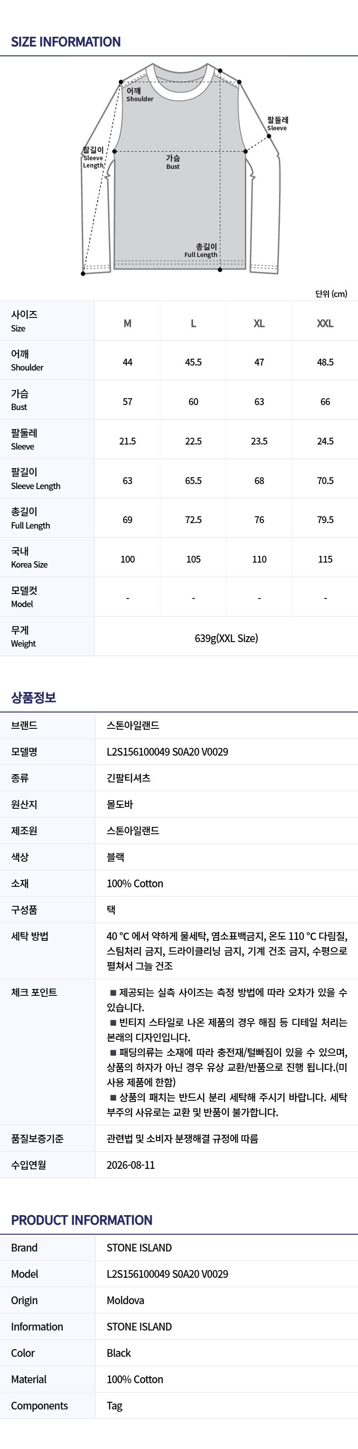Viewport: 358px width, 1449px height.
Task: Click the 체크 포인트 row label
Action: click(x=34, y=992)
